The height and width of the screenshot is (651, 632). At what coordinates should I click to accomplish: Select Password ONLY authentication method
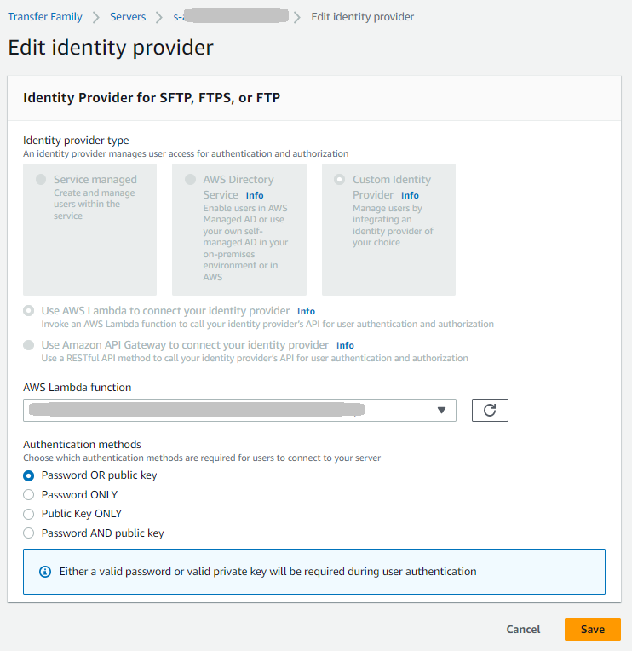click(29, 495)
